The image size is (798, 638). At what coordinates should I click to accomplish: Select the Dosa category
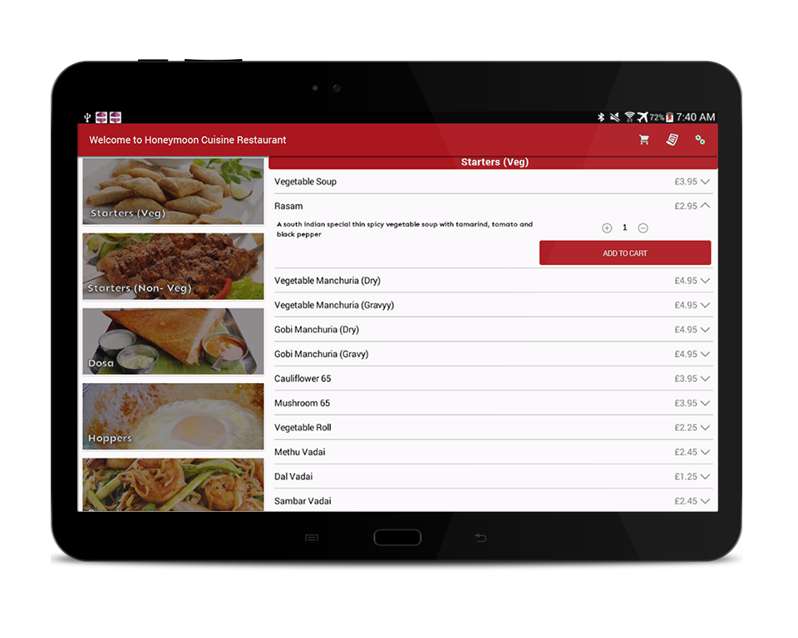click(x=172, y=341)
